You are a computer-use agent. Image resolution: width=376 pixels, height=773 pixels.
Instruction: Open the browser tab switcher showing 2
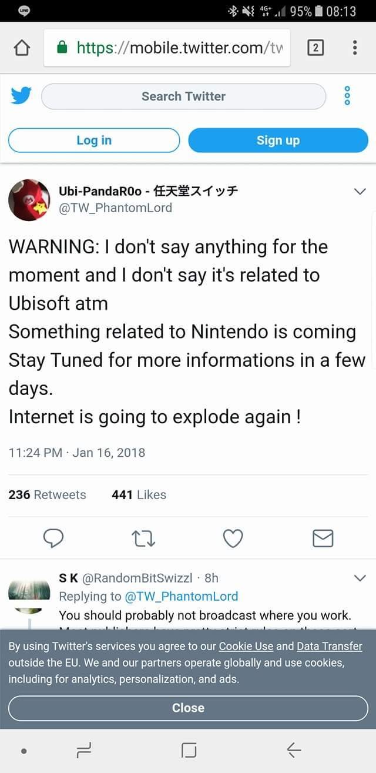pos(315,48)
